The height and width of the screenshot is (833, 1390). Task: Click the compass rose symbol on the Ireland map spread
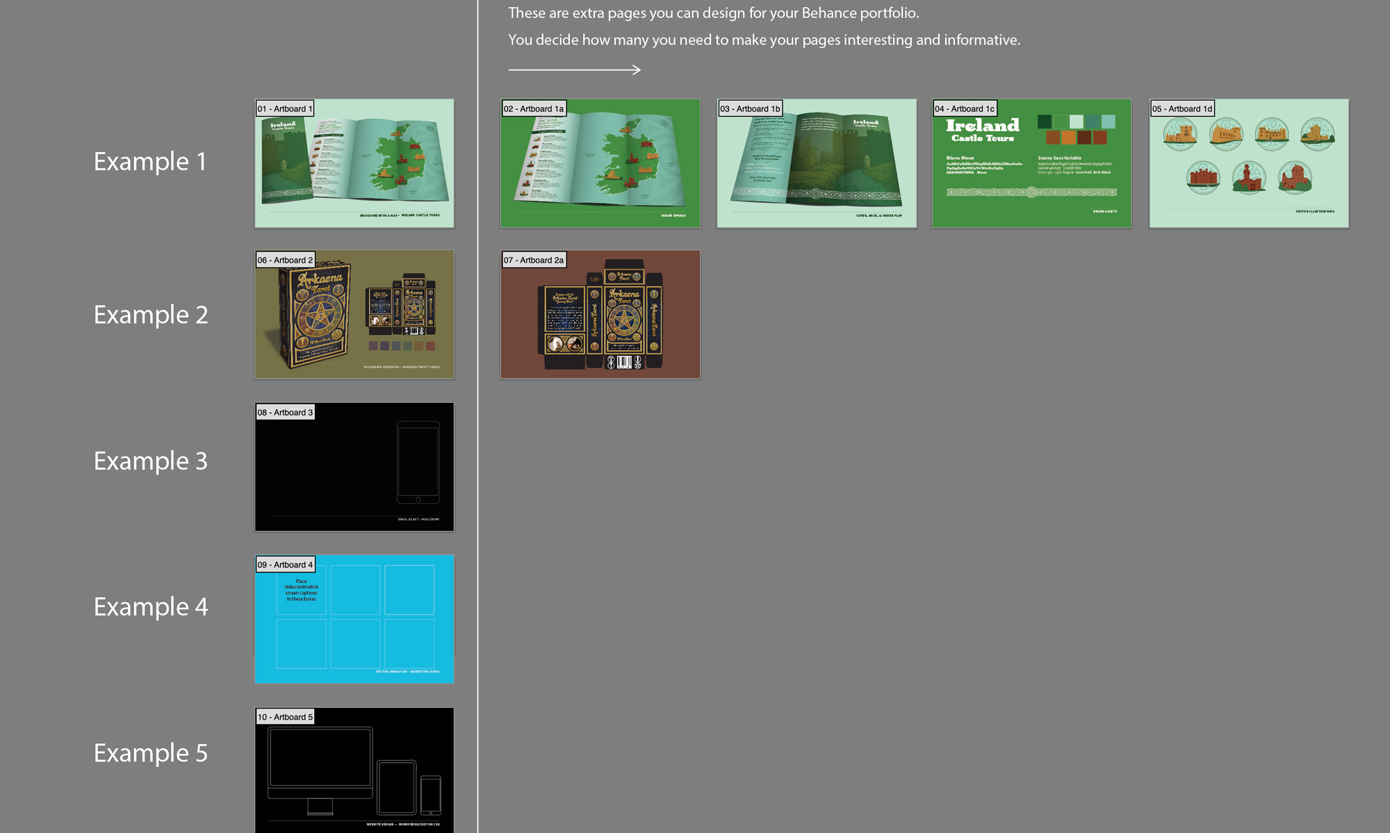430,128
